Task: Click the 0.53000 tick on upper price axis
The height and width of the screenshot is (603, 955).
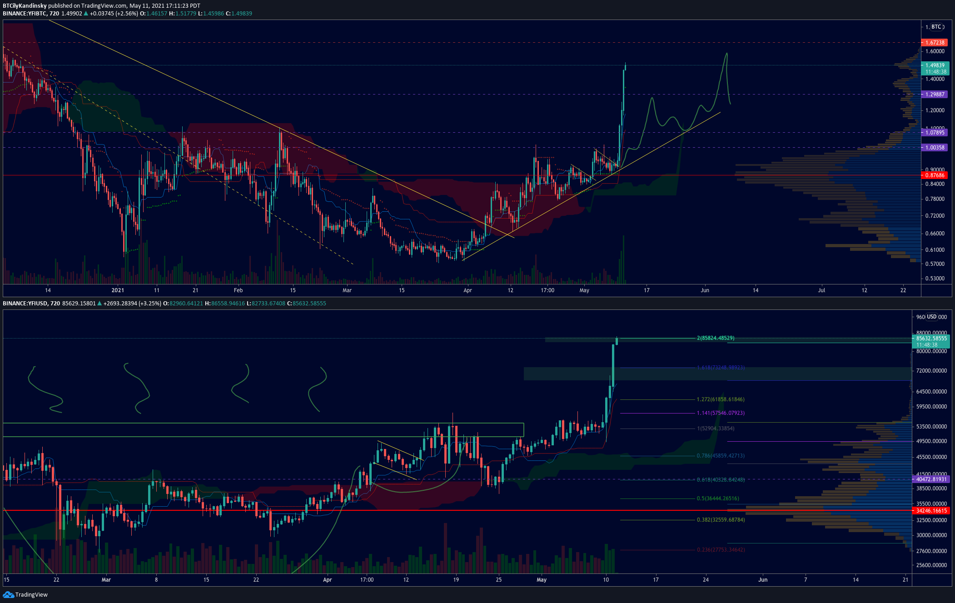Action: [935, 279]
